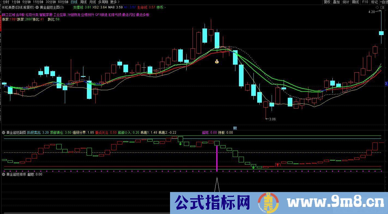
Task: Activate the 画线 drawing tools
Action: tap(355, 2)
